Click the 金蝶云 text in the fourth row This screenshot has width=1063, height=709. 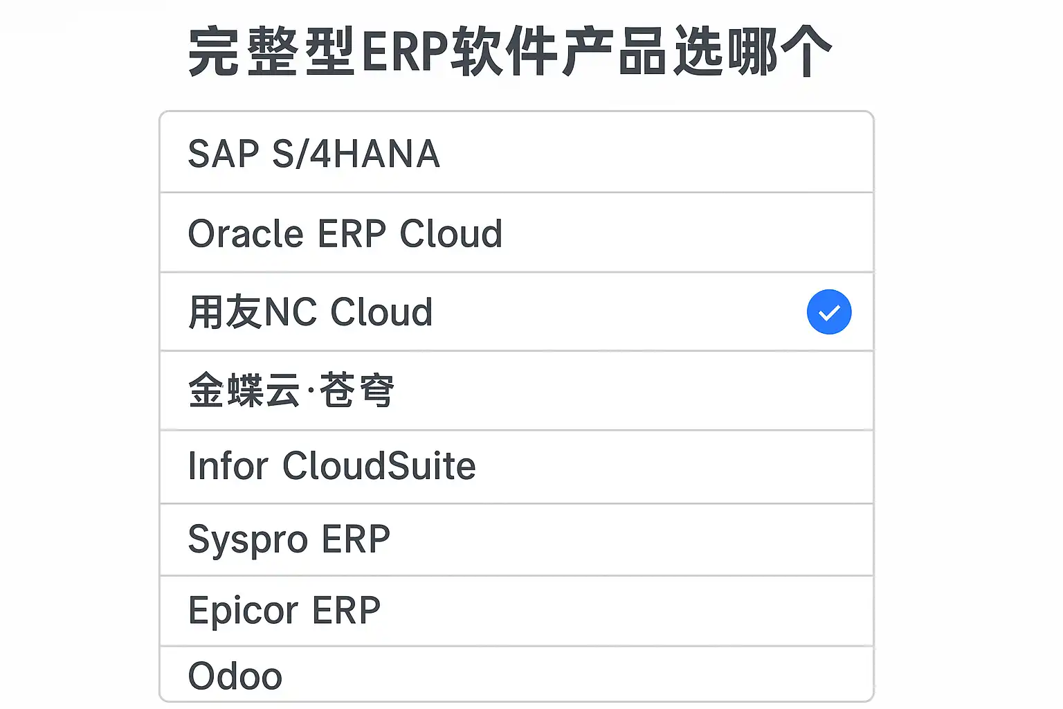[244, 391]
